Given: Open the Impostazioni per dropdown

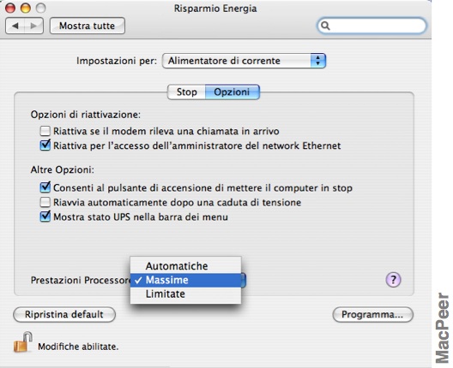Looking at the screenshot, I should 245,61.
